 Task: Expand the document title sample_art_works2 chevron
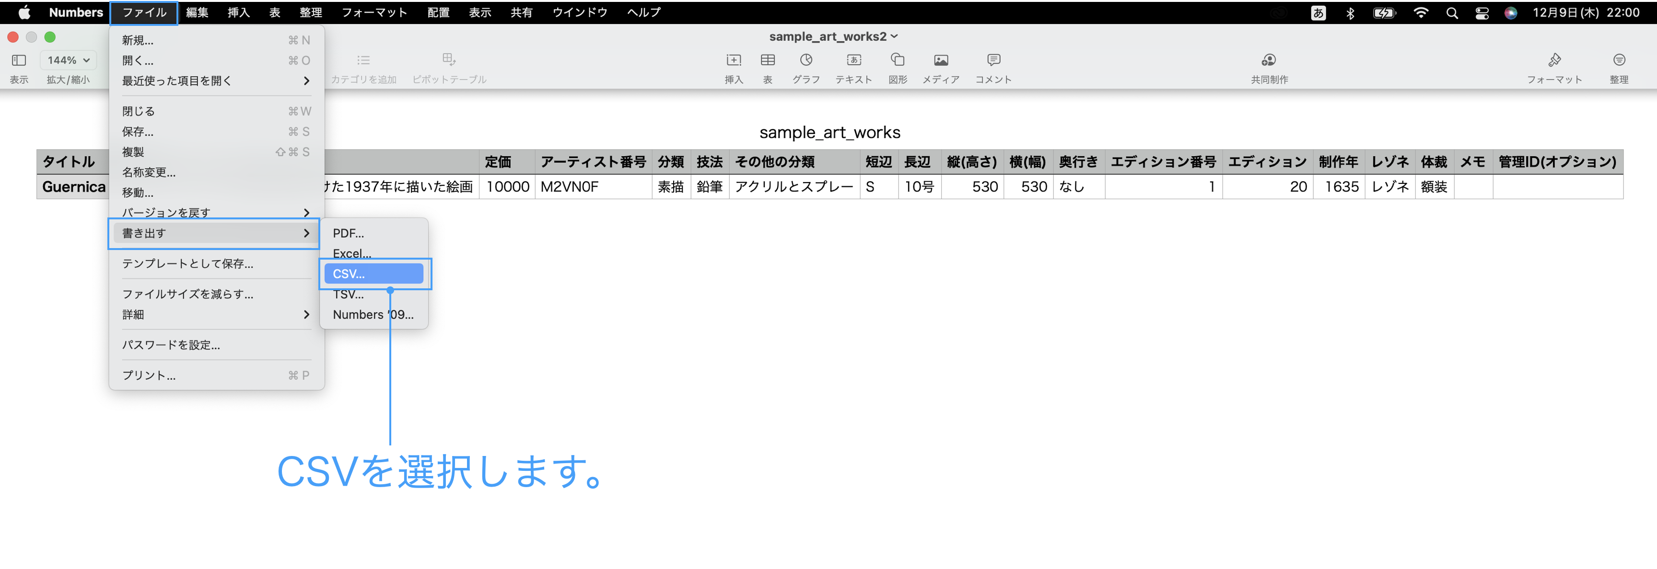[x=894, y=36]
